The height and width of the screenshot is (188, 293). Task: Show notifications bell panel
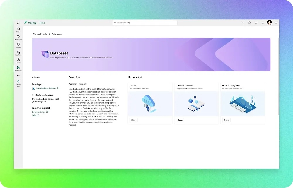276,23
